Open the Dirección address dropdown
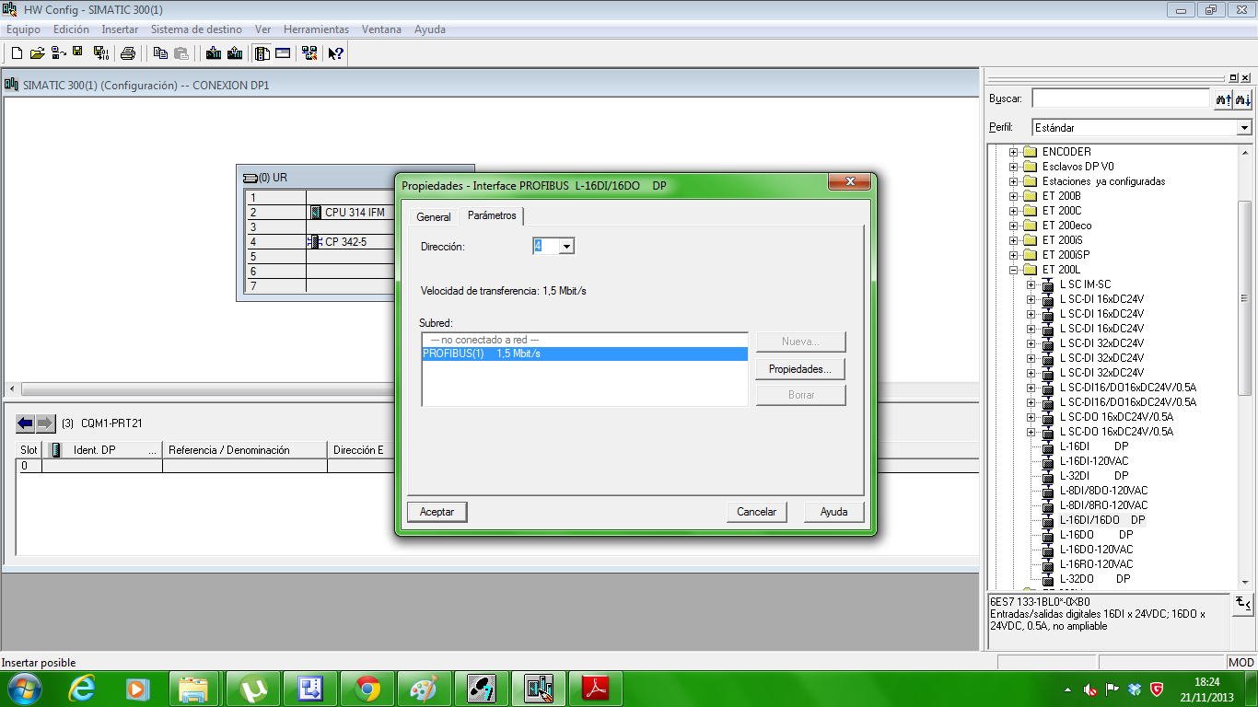The image size is (1258, 707). point(566,247)
